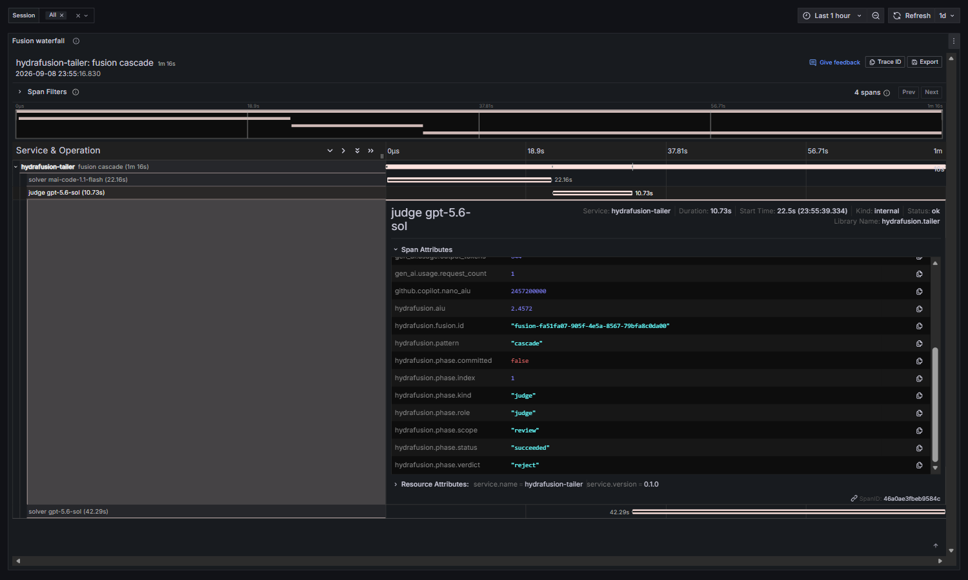Click the fusion id value text
This screenshot has height=580, width=968.
[590, 326]
